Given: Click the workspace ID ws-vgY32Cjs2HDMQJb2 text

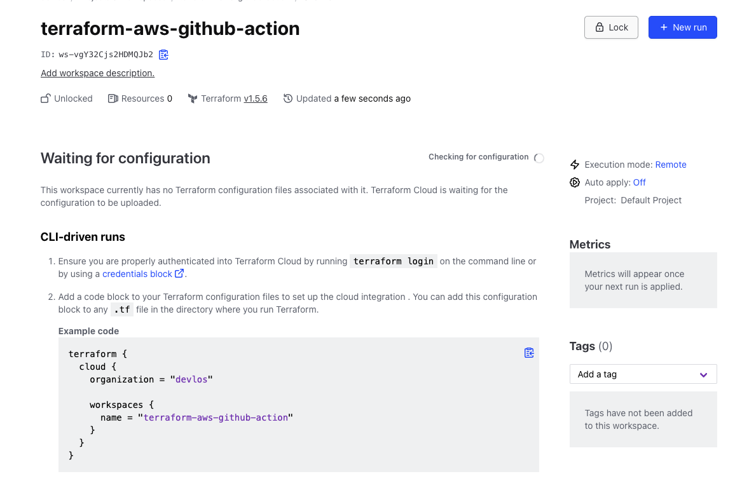Looking at the screenshot, I should pos(106,55).
